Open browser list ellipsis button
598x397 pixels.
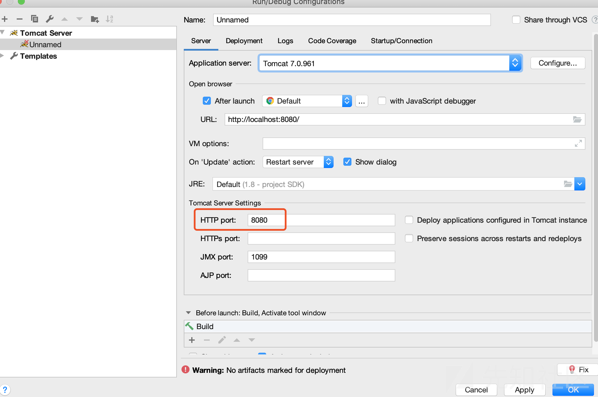(x=362, y=101)
